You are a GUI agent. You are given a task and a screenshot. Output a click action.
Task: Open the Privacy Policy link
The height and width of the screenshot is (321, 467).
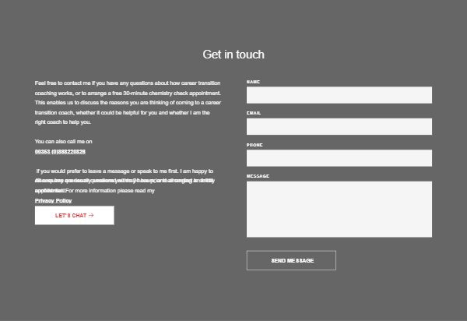53,200
